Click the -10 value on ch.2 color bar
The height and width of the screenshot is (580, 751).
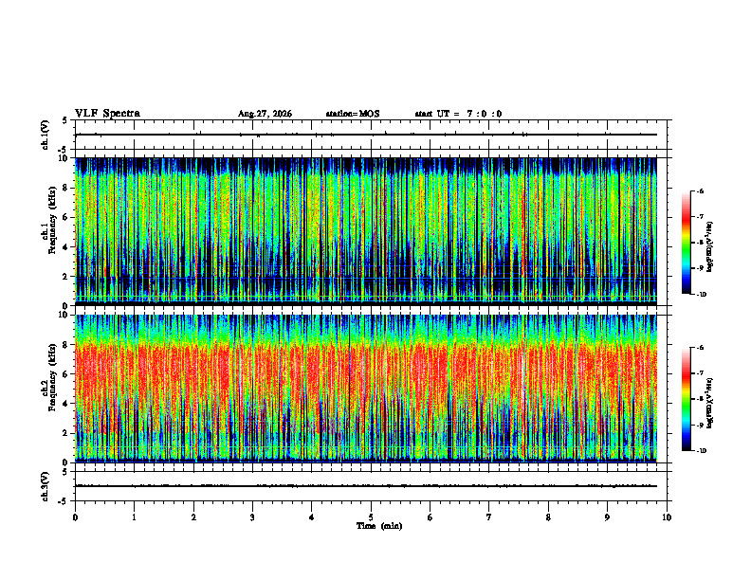701,451
